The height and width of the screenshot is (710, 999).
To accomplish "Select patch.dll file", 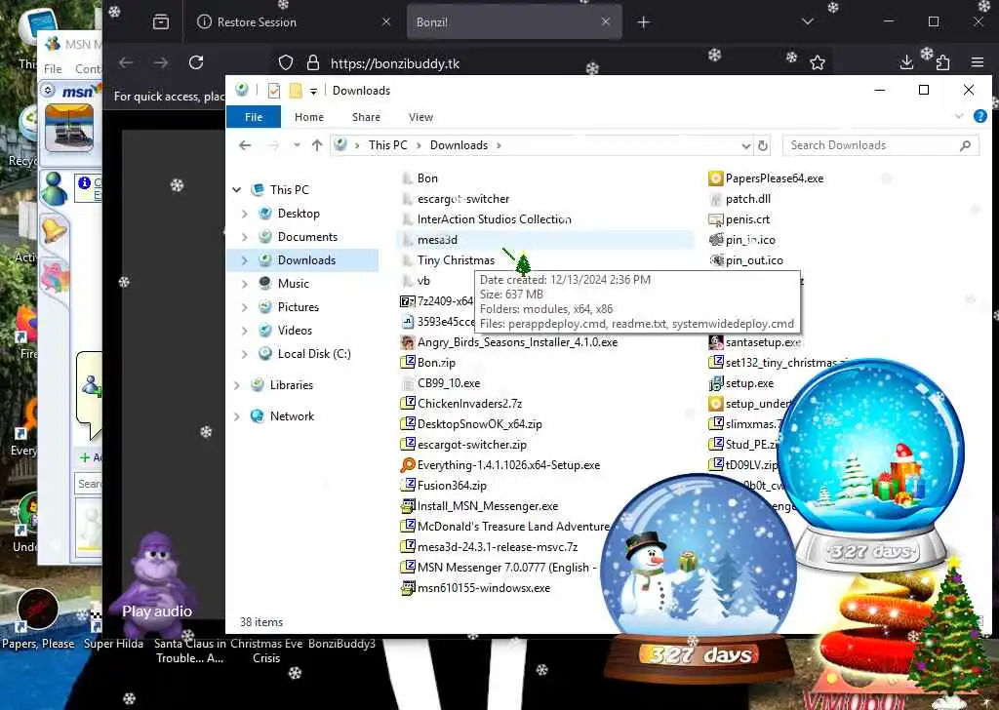I will tap(747, 199).
